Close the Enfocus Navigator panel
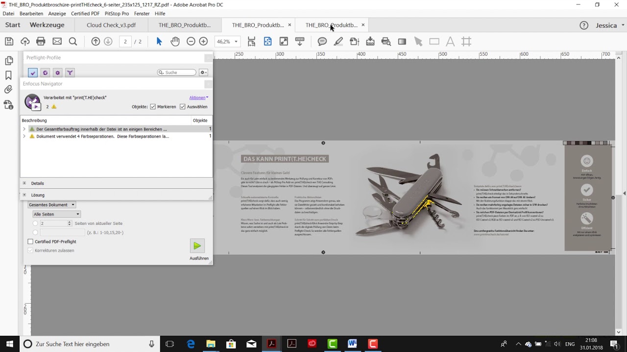The width and height of the screenshot is (627, 352). coord(208,84)
